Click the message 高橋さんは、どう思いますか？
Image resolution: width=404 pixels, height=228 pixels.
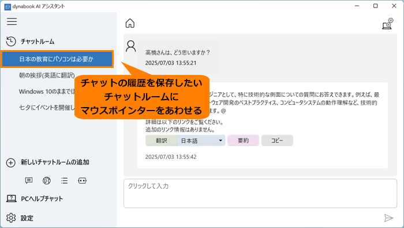coord(178,53)
